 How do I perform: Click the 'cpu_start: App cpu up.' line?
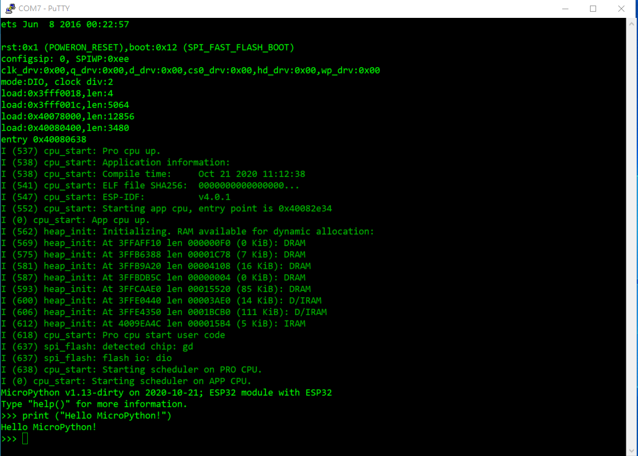tap(75, 220)
